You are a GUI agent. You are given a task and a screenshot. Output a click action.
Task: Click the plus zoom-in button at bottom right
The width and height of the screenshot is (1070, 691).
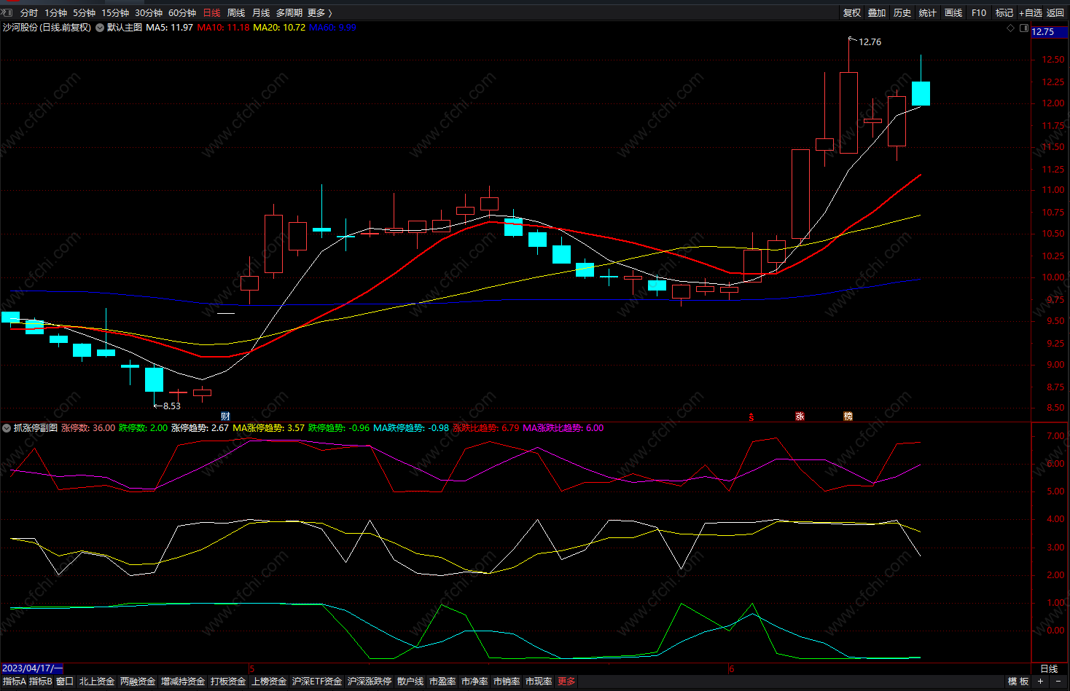[x=1041, y=682]
